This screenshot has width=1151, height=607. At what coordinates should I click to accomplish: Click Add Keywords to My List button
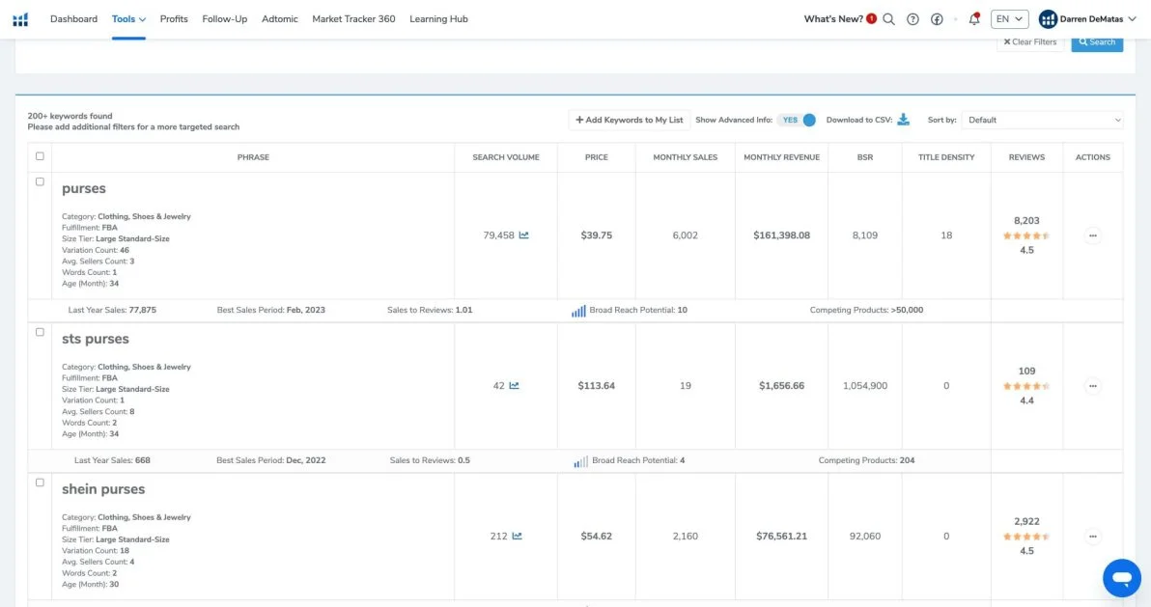(629, 120)
